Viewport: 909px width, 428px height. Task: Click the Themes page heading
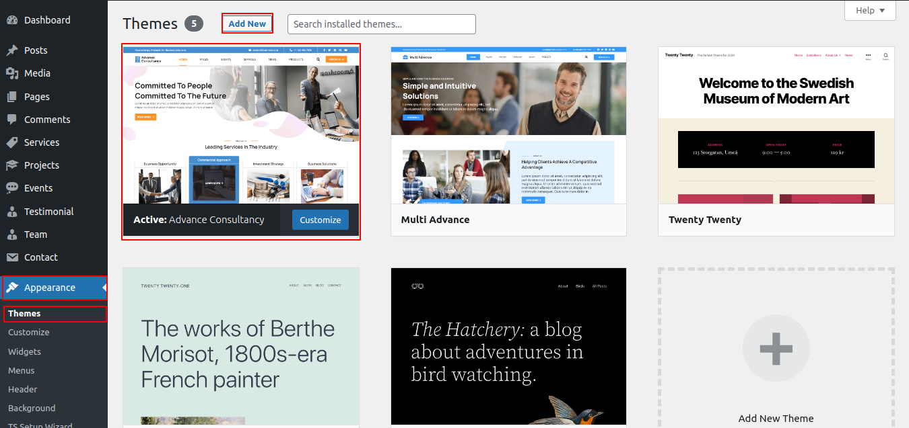click(150, 24)
